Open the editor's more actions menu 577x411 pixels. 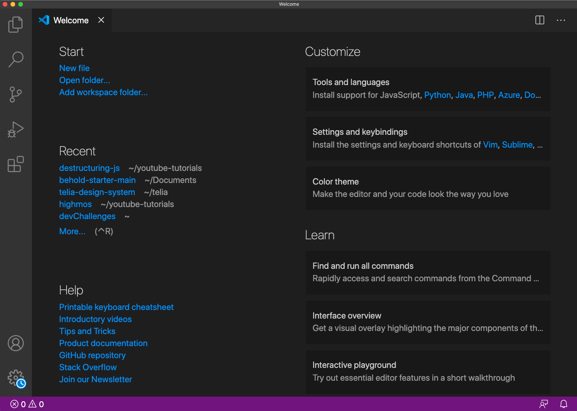click(561, 20)
